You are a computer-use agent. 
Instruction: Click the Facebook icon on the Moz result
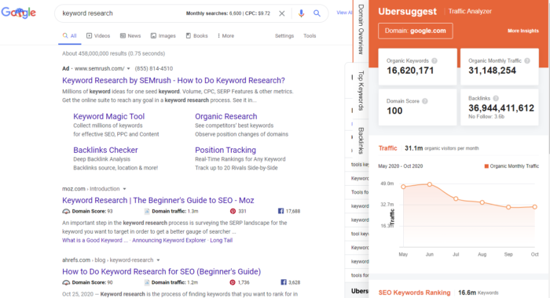pyautogui.click(x=280, y=211)
